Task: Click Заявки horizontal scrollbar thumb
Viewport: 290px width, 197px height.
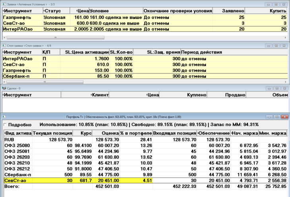Action: pos(56,38)
